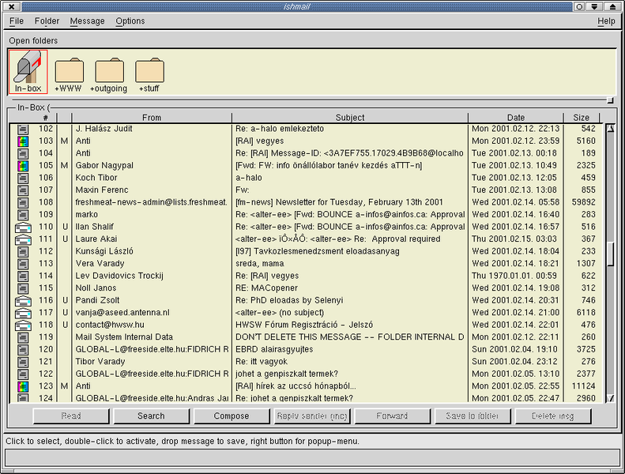Screen dimensions: 625x474
Task: Open the +WWW folder icon
Action: pos(69,75)
